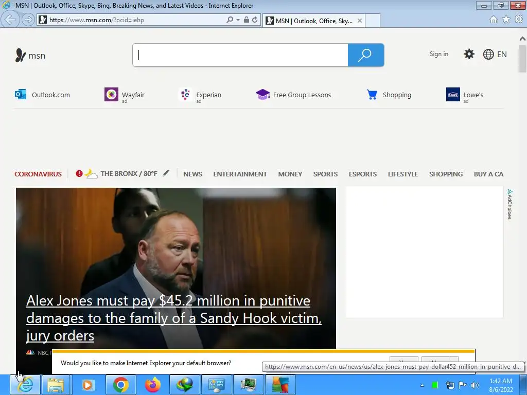Open File Explorer folder from taskbar
Screen dimensions: 527x395
56,385
